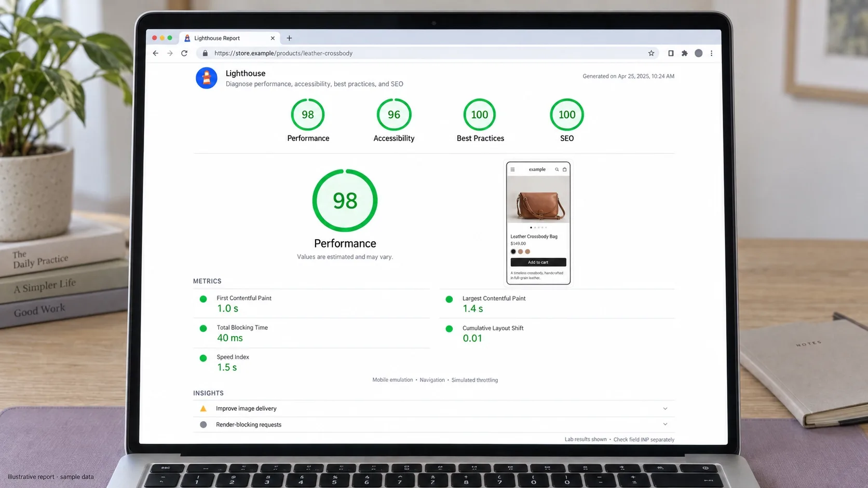Viewport: 868px width, 488px height.
Task: Jump to Accessibility score gauge 96
Action: pyautogui.click(x=394, y=115)
